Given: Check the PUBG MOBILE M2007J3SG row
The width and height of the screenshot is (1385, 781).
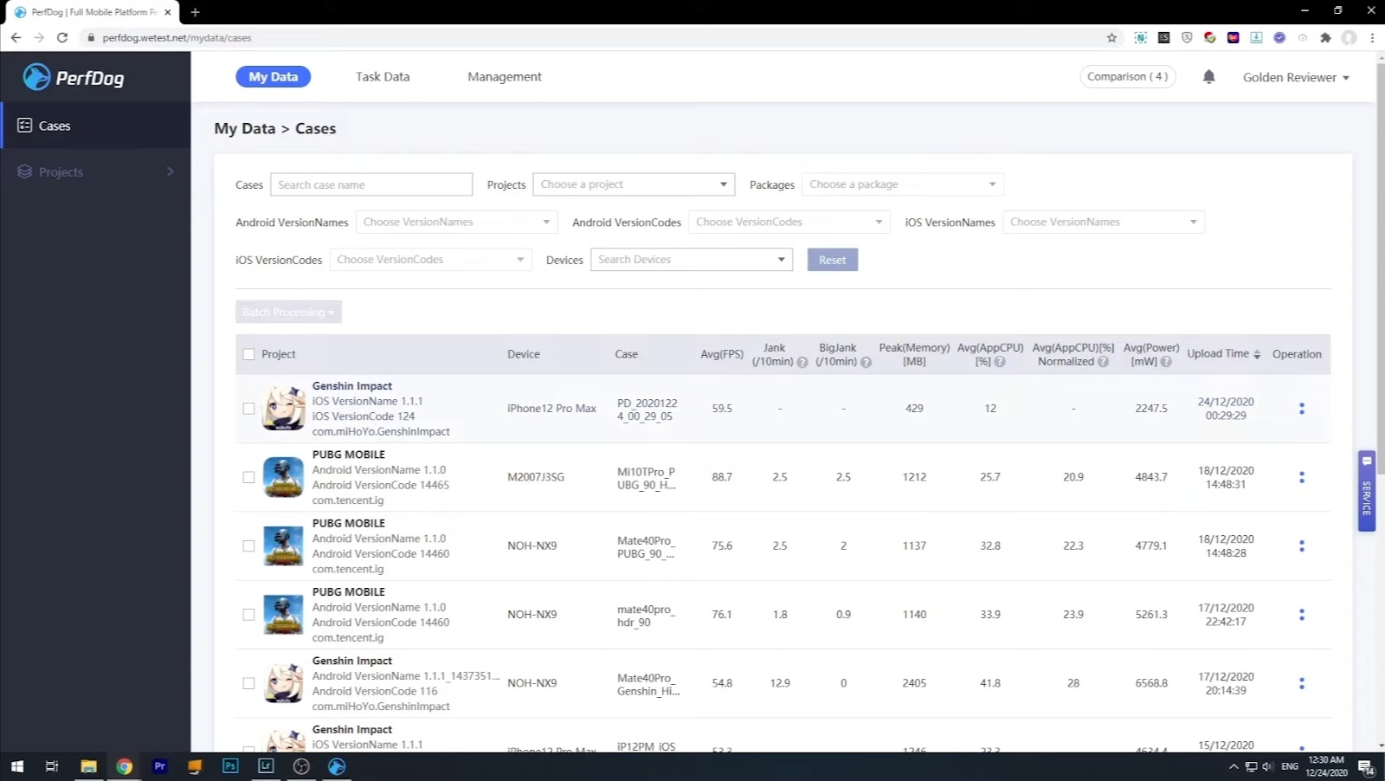Looking at the screenshot, I should [248, 477].
